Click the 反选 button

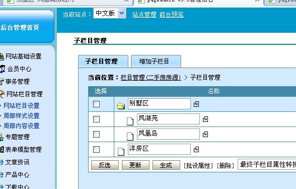pyautogui.click(x=105, y=165)
